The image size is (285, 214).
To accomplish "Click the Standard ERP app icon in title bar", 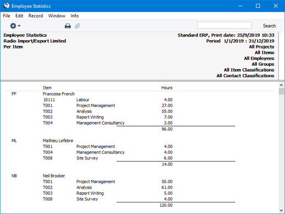I will pos(7,6).
